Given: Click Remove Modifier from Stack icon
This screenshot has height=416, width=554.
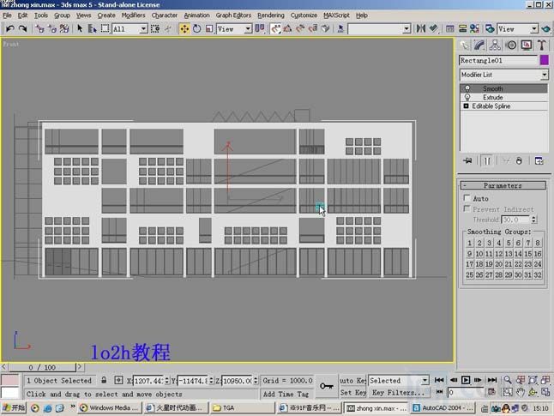Looking at the screenshot, I should click(519, 160).
